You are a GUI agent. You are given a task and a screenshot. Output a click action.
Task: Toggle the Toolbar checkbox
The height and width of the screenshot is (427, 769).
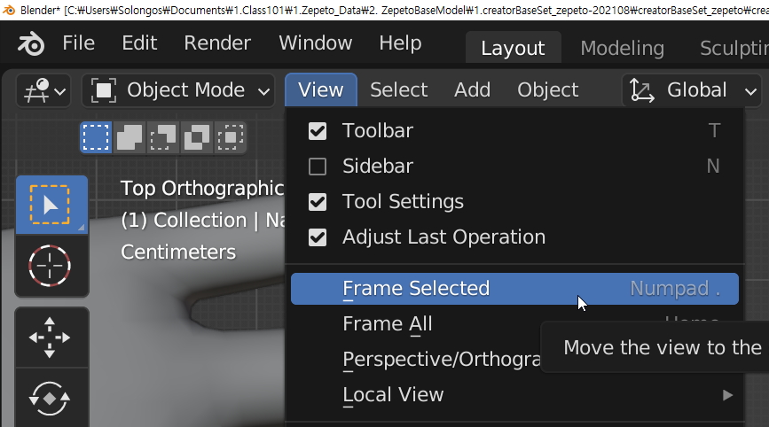(318, 131)
